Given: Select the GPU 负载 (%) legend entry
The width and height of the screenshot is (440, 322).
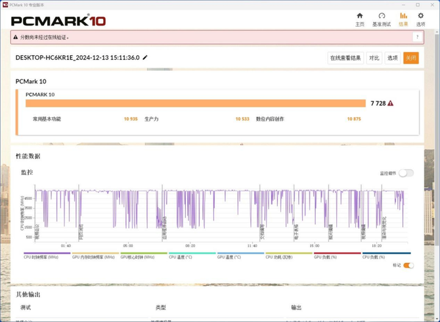Looking at the screenshot, I should pos(338,255).
